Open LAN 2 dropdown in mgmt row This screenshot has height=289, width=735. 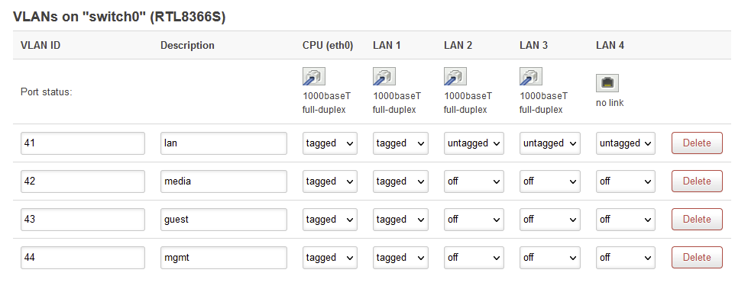point(474,257)
